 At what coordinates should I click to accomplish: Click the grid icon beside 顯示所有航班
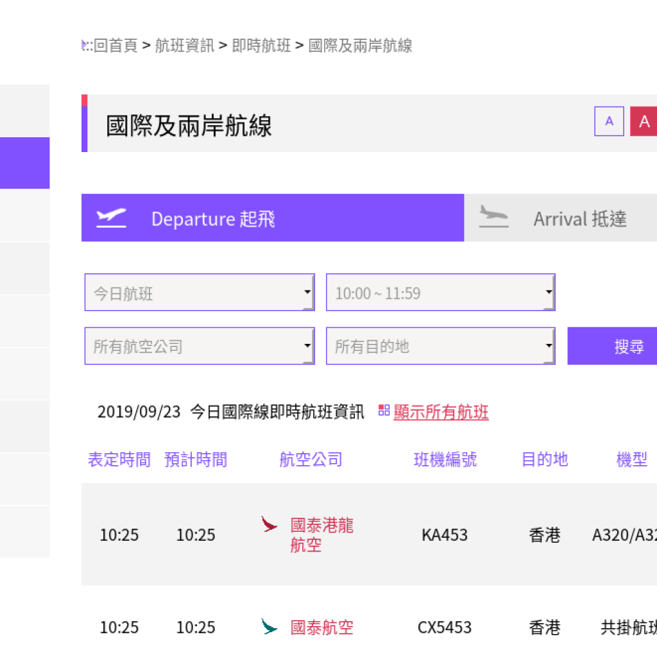(383, 411)
